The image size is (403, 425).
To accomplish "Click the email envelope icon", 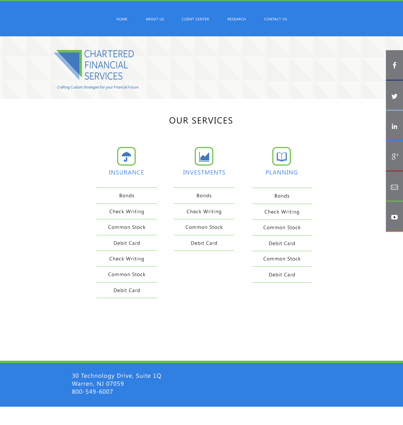I will point(394,187).
